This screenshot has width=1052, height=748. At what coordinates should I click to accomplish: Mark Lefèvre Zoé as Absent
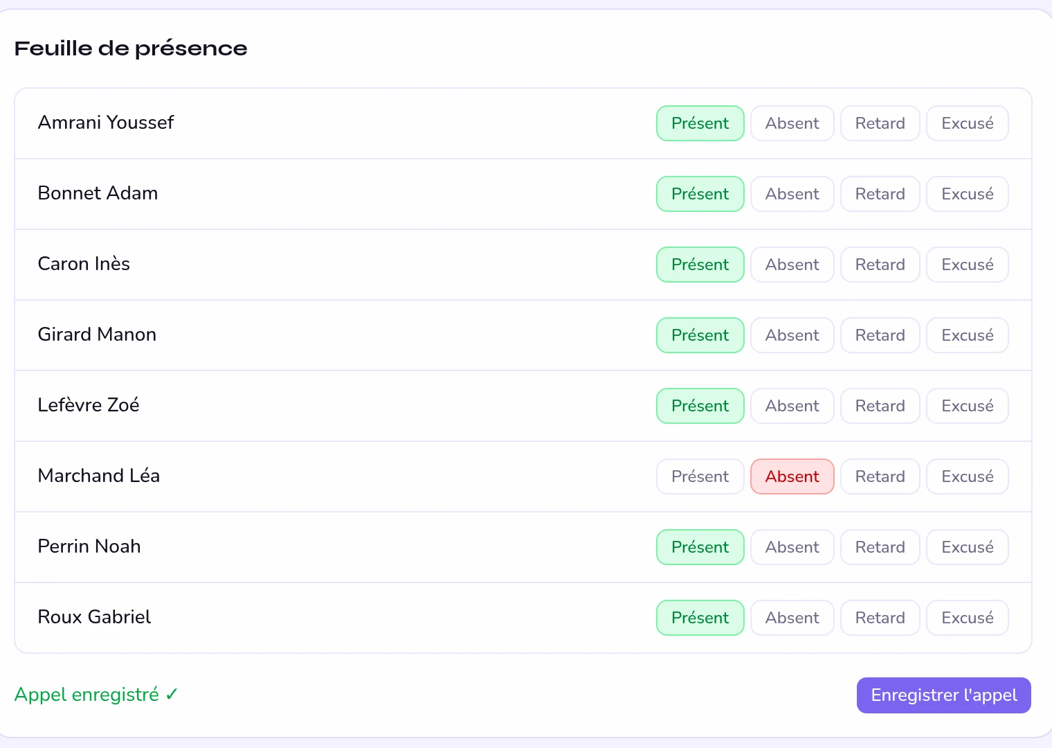(792, 406)
